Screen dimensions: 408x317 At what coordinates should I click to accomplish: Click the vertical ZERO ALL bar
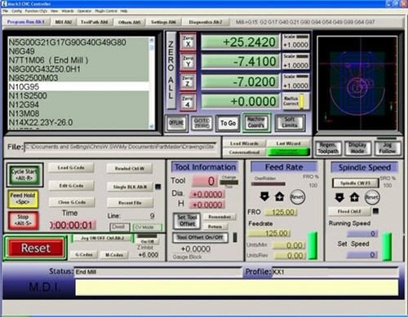(x=171, y=70)
